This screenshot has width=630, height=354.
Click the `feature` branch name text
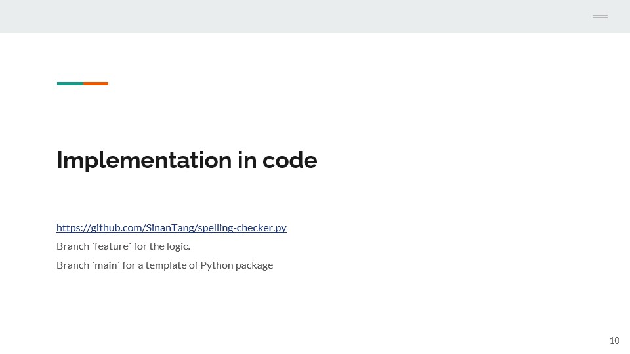[112, 246]
